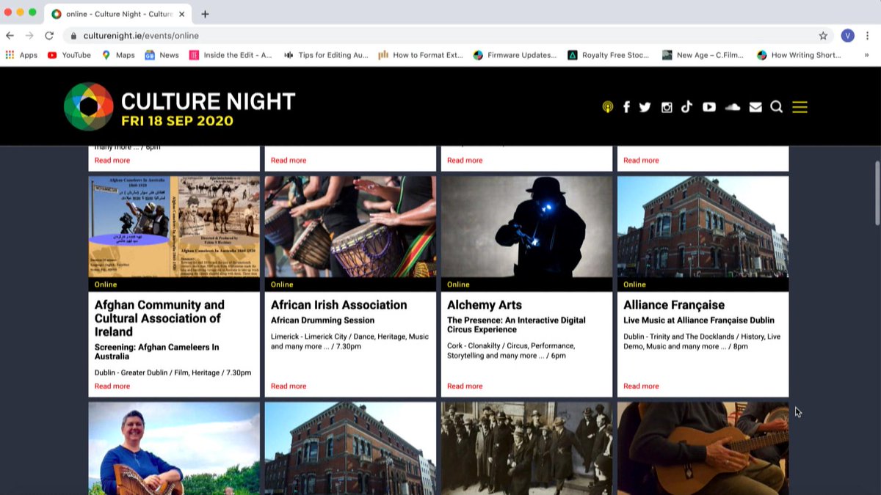Screen dimensions: 881x495
Task: Open the Chrome profile avatar
Action: click(848, 35)
